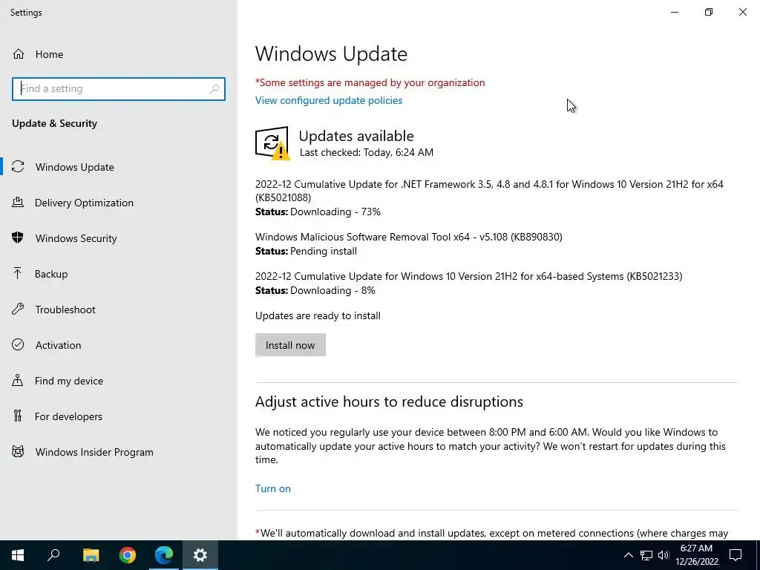The height and width of the screenshot is (570, 760).
Task: Open File Explorer from the taskbar
Action: [91, 555]
